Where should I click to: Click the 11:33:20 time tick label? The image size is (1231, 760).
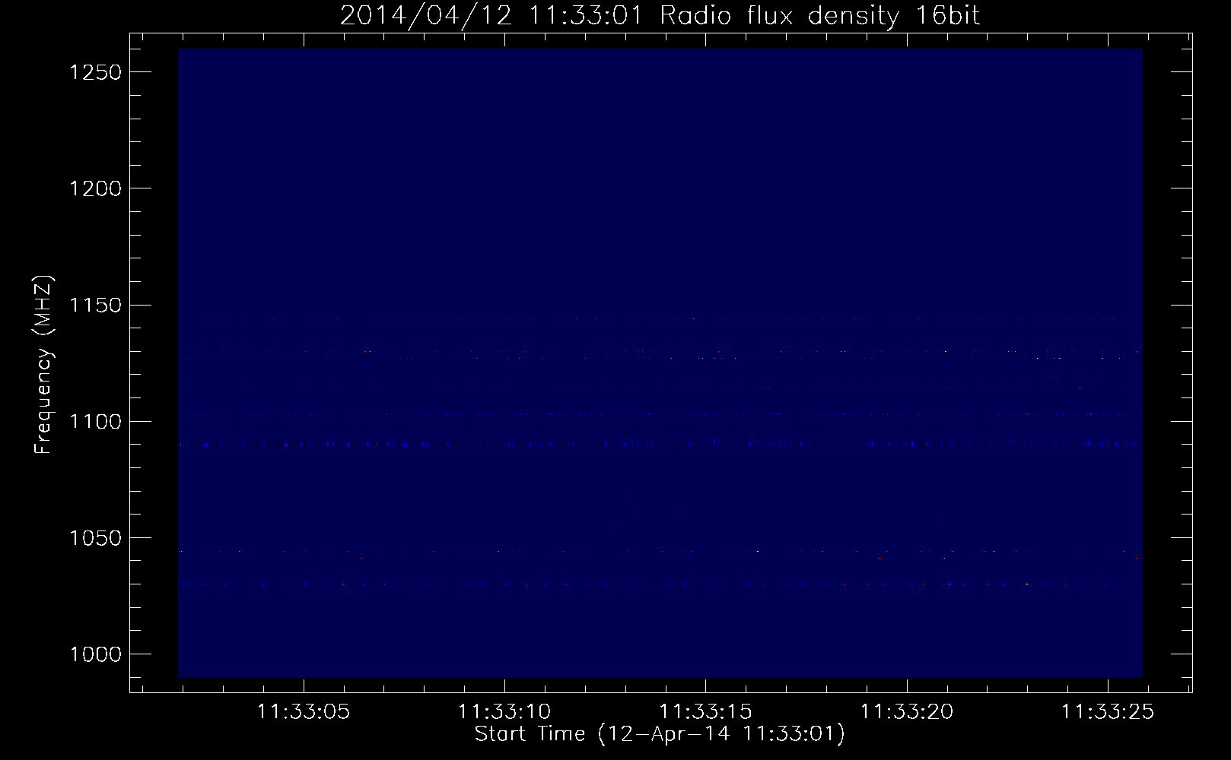point(907,712)
